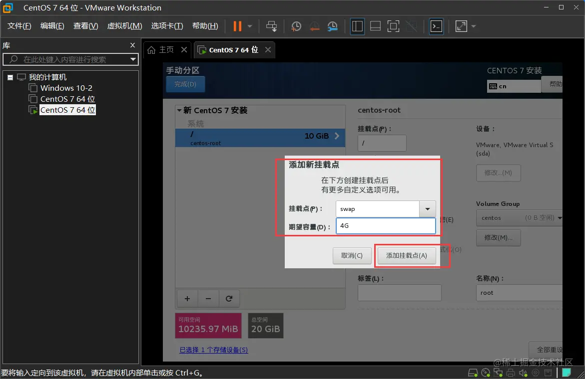The height and width of the screenshot is (379, 585).
Task: Click the empty 标签(L) input field
Action: click(400, 293)
